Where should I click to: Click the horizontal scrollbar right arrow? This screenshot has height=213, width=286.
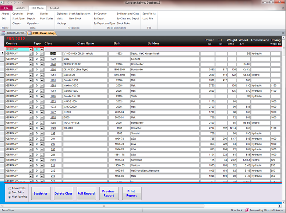279,206
